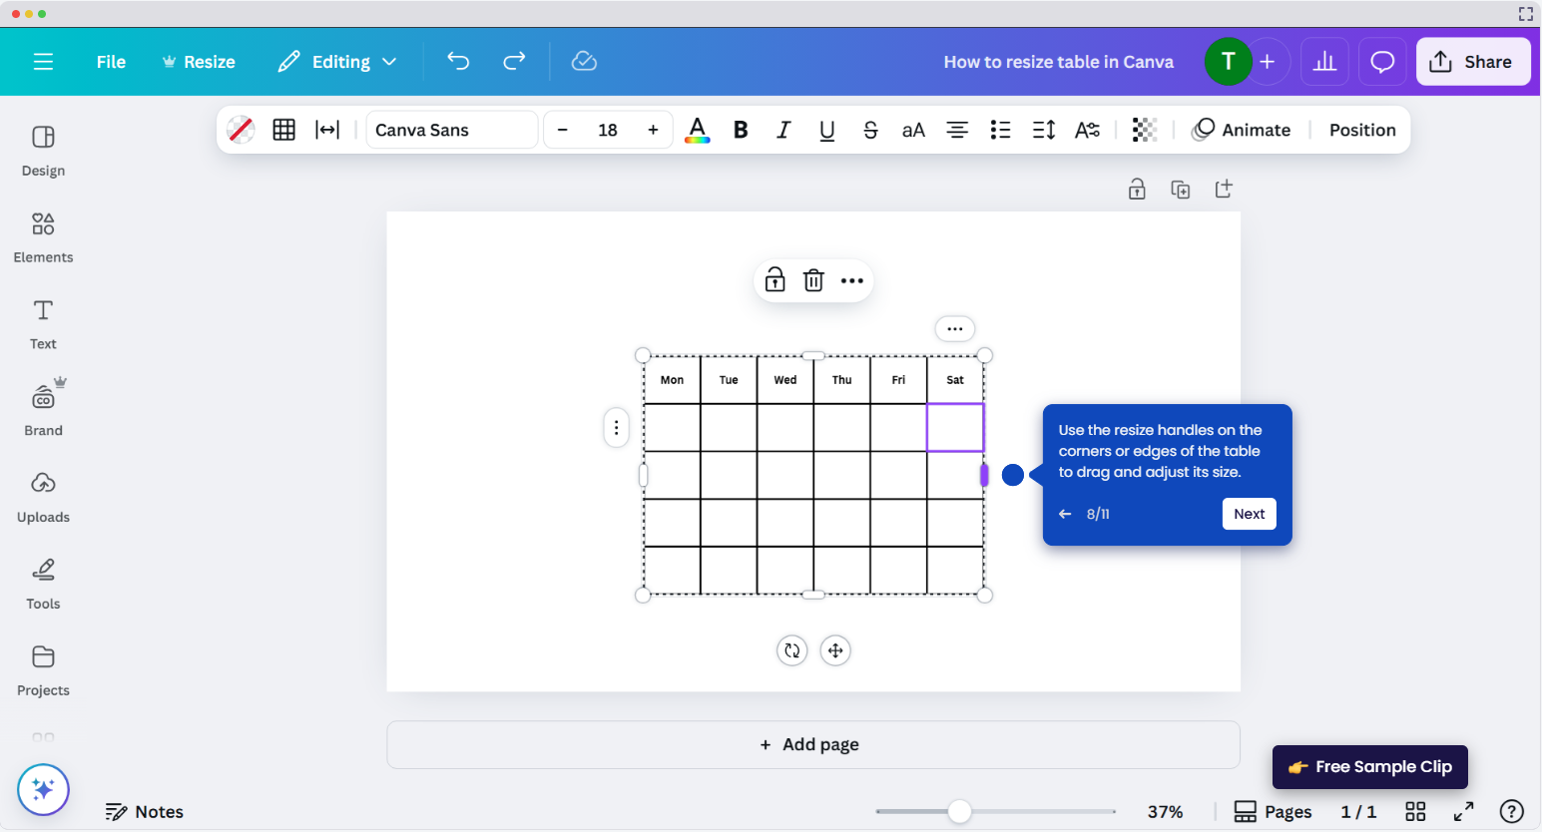Click Next in the tutorial tooltip

point(1249,513)
